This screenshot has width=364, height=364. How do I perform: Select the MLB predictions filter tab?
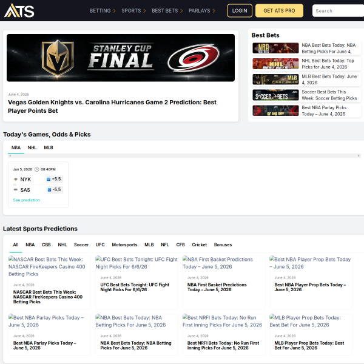[149, 244]
